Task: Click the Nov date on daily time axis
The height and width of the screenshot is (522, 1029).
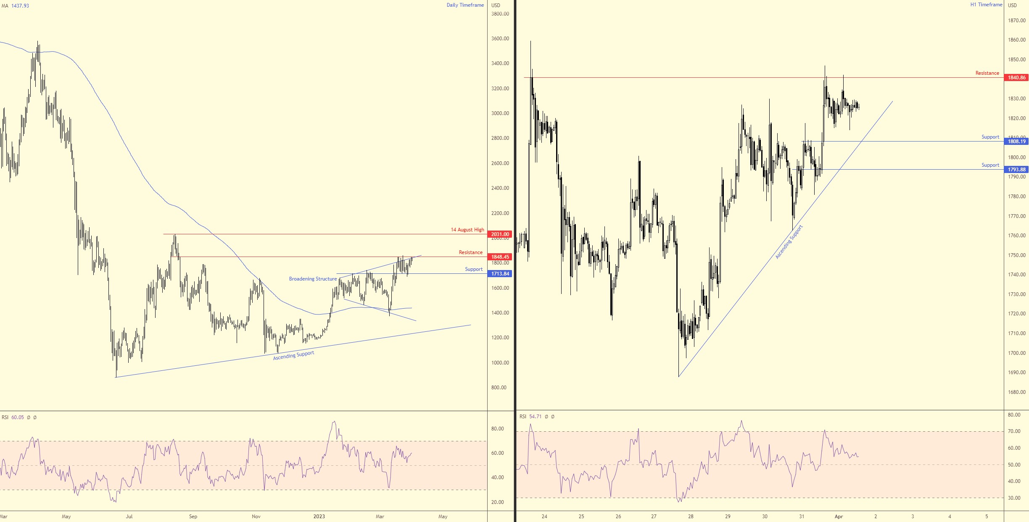Action: tap(256, 517)
